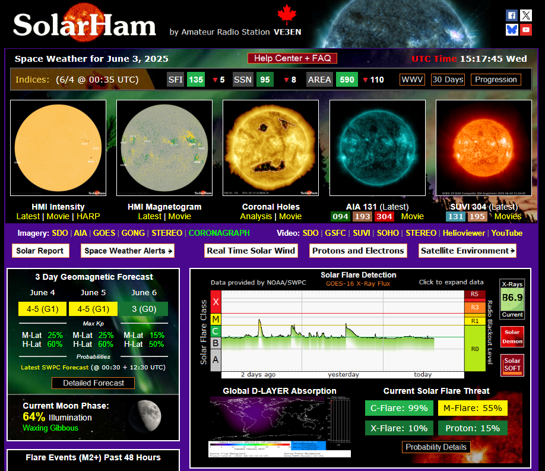Click the SolarHam logo in the header
This screenshot has width=545, height=471.
[x=84, y=24]
